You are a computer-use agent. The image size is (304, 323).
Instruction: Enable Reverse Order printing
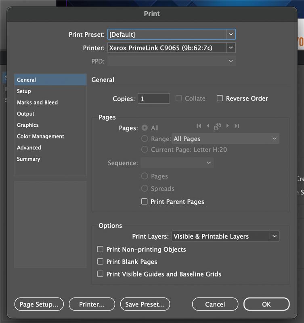click(x=220, y=98)
